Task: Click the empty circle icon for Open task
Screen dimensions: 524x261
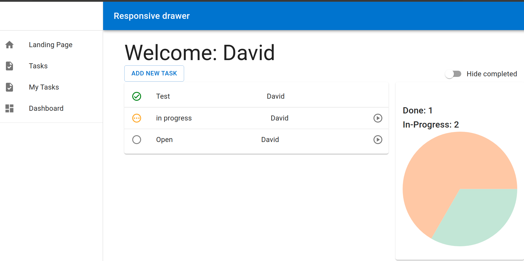Action: [137, 140]
